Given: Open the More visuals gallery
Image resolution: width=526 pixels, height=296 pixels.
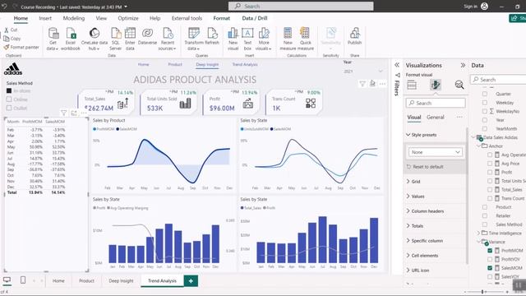Looking at the screenshot, I should point(264,39).
